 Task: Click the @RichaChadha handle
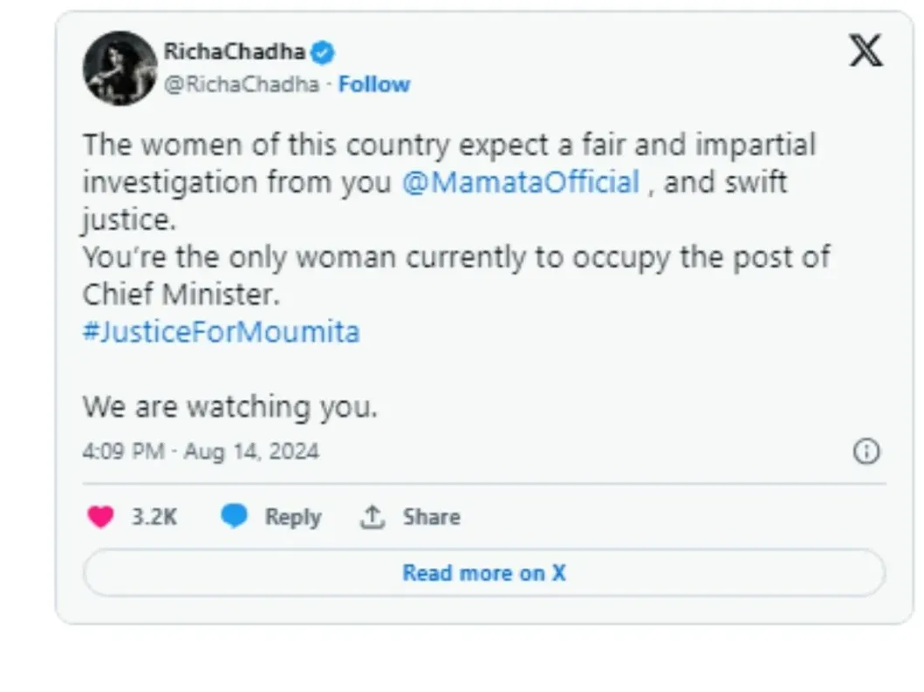click(241, 84)
